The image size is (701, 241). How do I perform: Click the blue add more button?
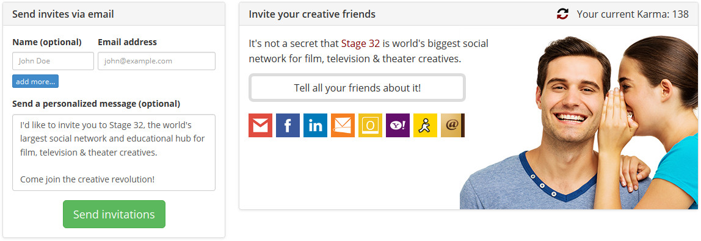pyautogui.click(x=35, y=81)
